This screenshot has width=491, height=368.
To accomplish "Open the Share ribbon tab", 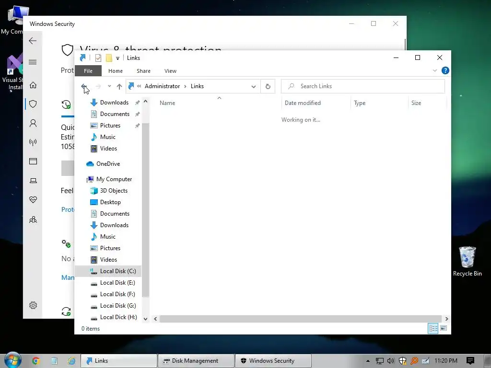I will [x=143, y=71].
